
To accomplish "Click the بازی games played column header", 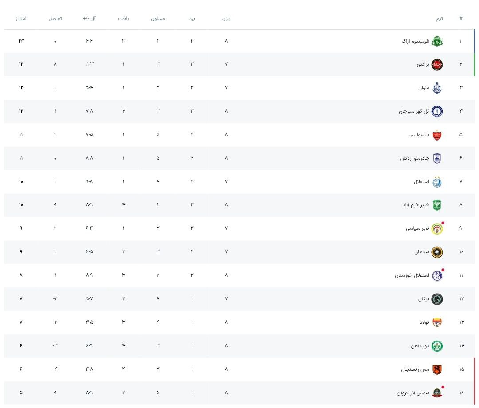I will coord(226,19).
